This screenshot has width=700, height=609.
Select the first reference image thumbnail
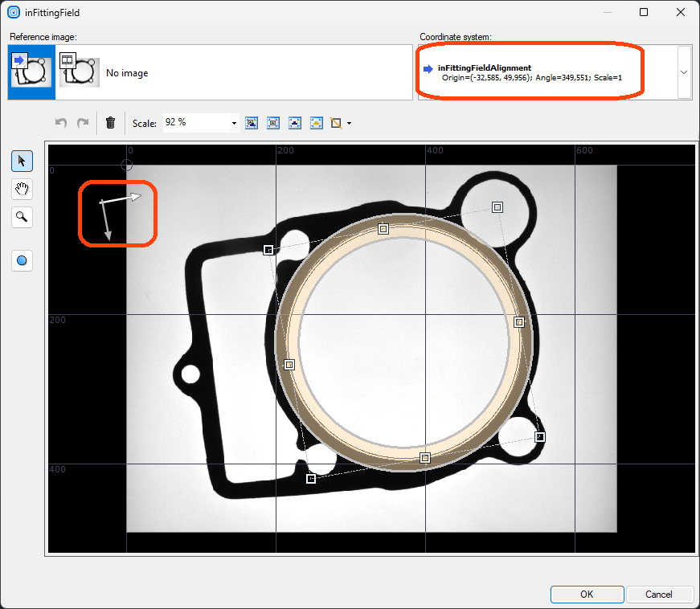pyautogui.click(x=31, y=72)
